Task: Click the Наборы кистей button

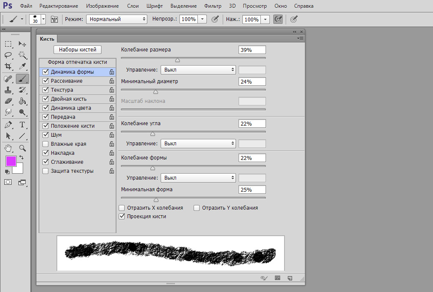Action: click(78, 50)
